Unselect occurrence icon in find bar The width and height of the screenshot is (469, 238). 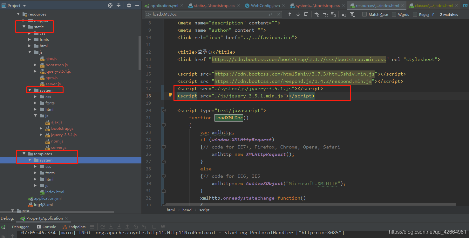tap(325, 14)
